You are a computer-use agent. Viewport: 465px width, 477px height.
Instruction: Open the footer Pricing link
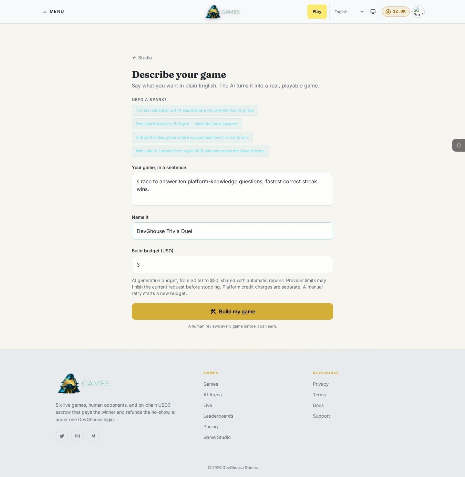(211, 427)
